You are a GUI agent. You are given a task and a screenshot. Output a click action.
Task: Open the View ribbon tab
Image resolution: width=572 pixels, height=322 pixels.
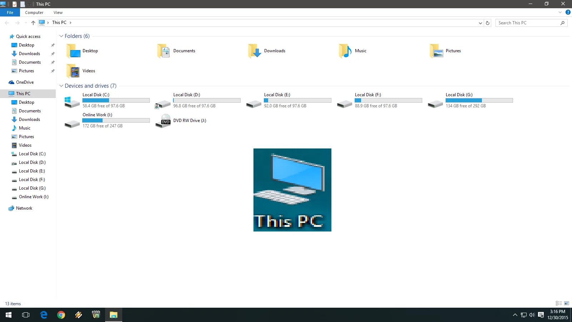[58, 12]
